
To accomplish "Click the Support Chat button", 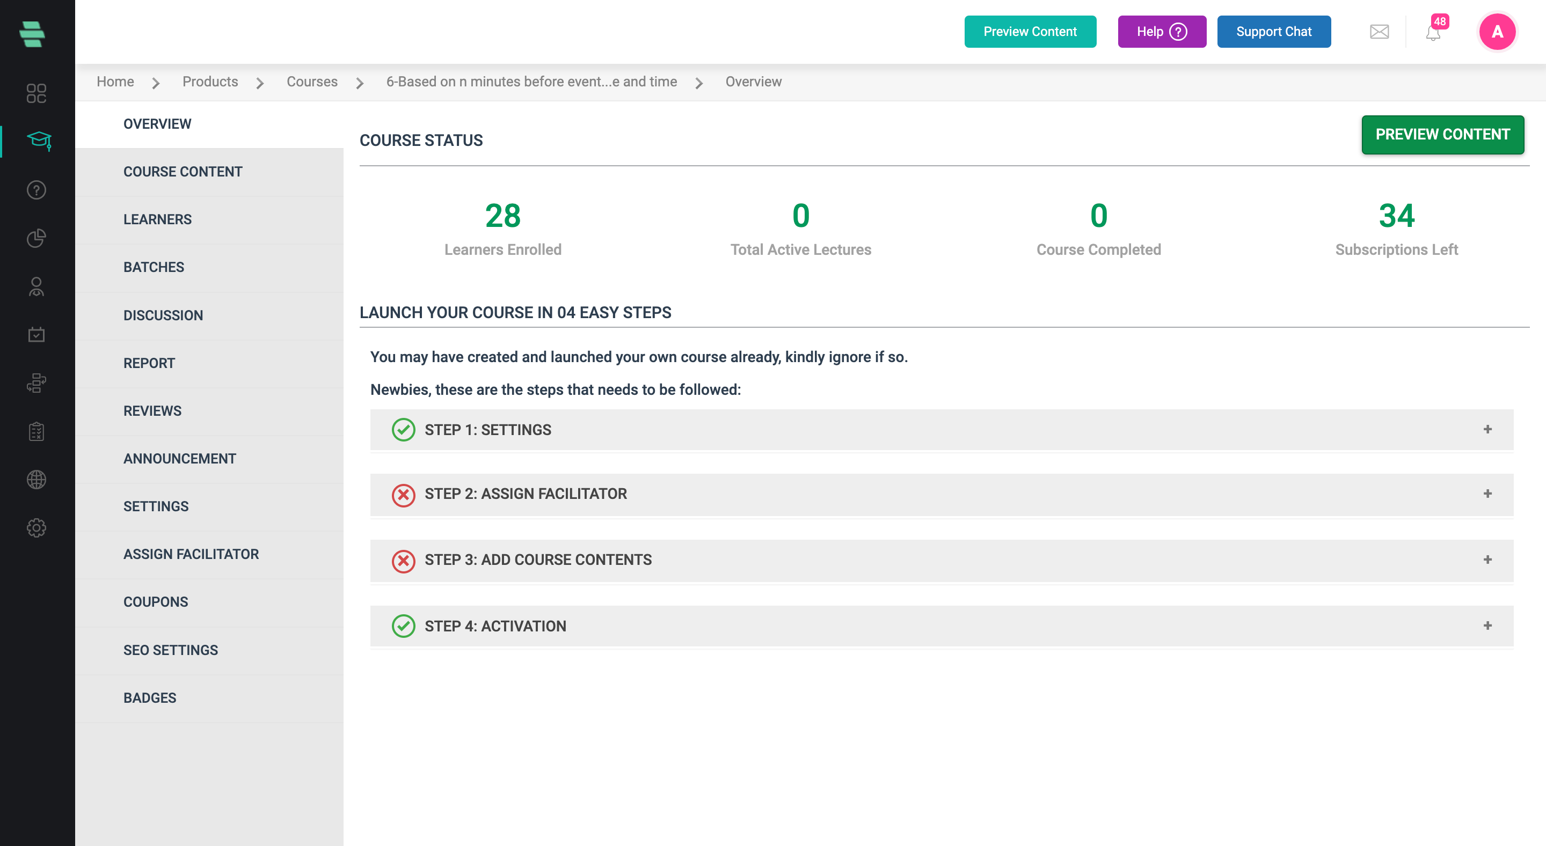I will 1273,32.
